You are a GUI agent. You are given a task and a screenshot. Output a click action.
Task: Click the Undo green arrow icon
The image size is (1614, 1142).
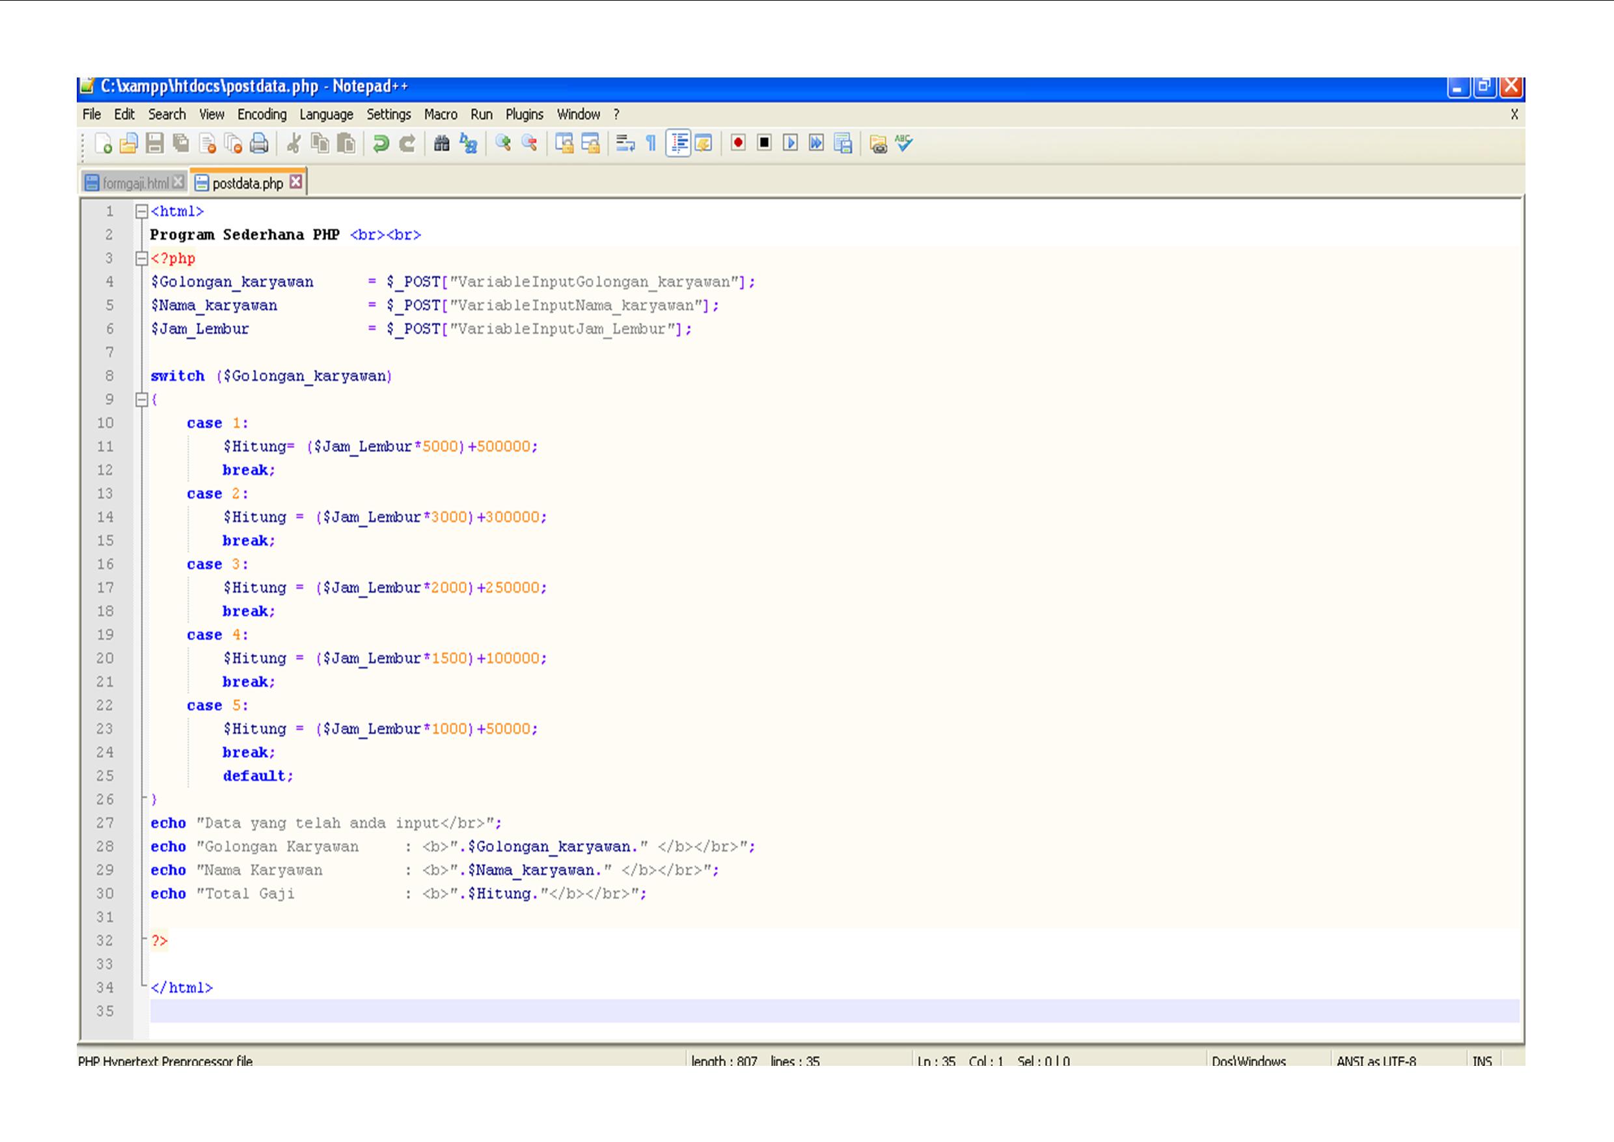(380, 143)
